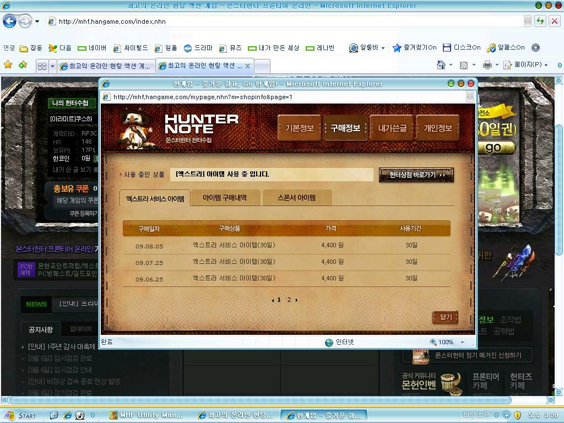The width and height of the screenshot is (564, 423).
Task: Click the 즐겨찾기On toolbar toggle
Action: tap(414, 48)
